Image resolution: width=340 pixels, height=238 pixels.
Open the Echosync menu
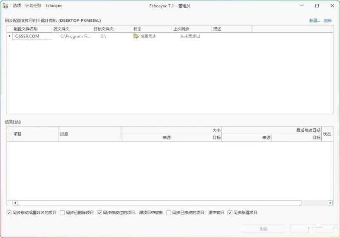(x=54, y=6)
